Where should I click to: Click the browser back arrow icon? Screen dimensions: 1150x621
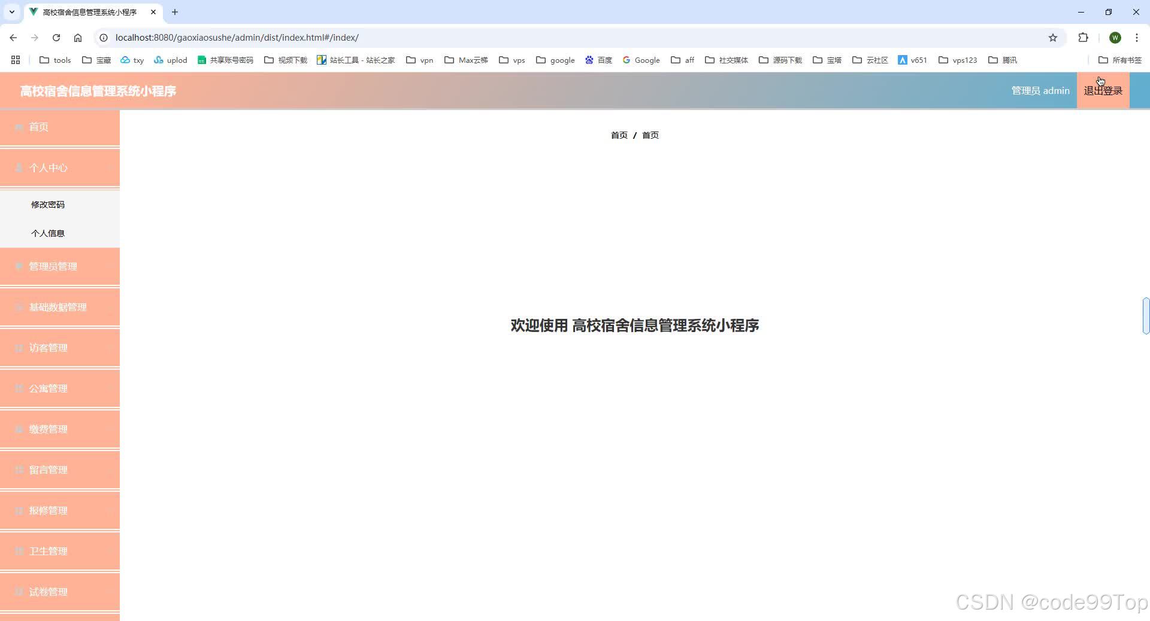tap(13, 38)
